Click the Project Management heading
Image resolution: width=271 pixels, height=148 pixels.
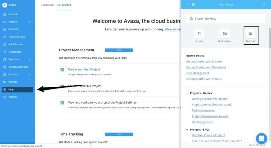pos(76,50)
